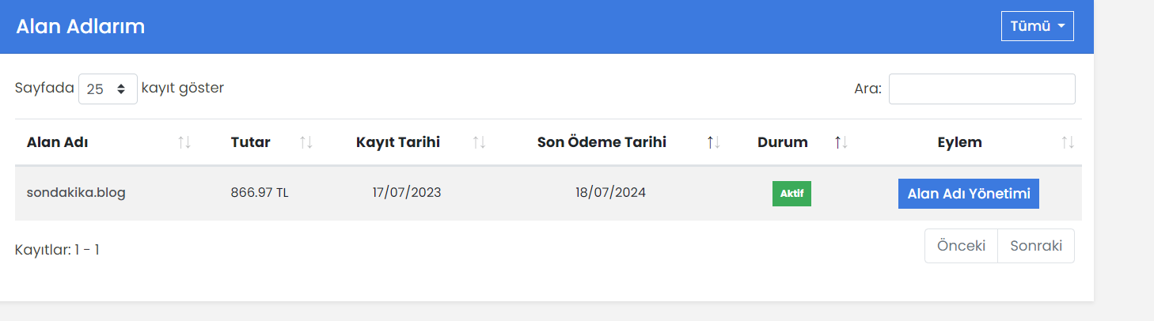This screenshot has height=321, width=1154.
Task: Click the Durum header label
Action: tap(783, 142)
